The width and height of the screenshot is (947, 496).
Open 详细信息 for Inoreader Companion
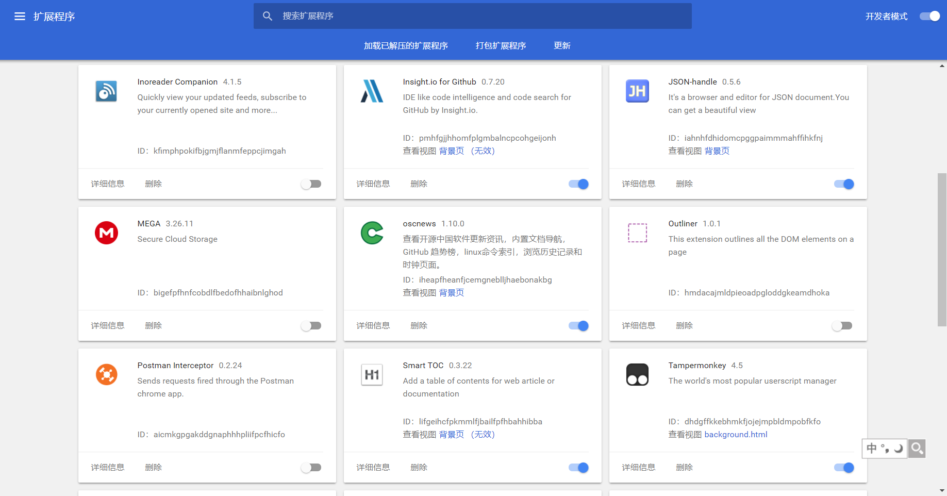pyautogui.click(x=108, y=184)
